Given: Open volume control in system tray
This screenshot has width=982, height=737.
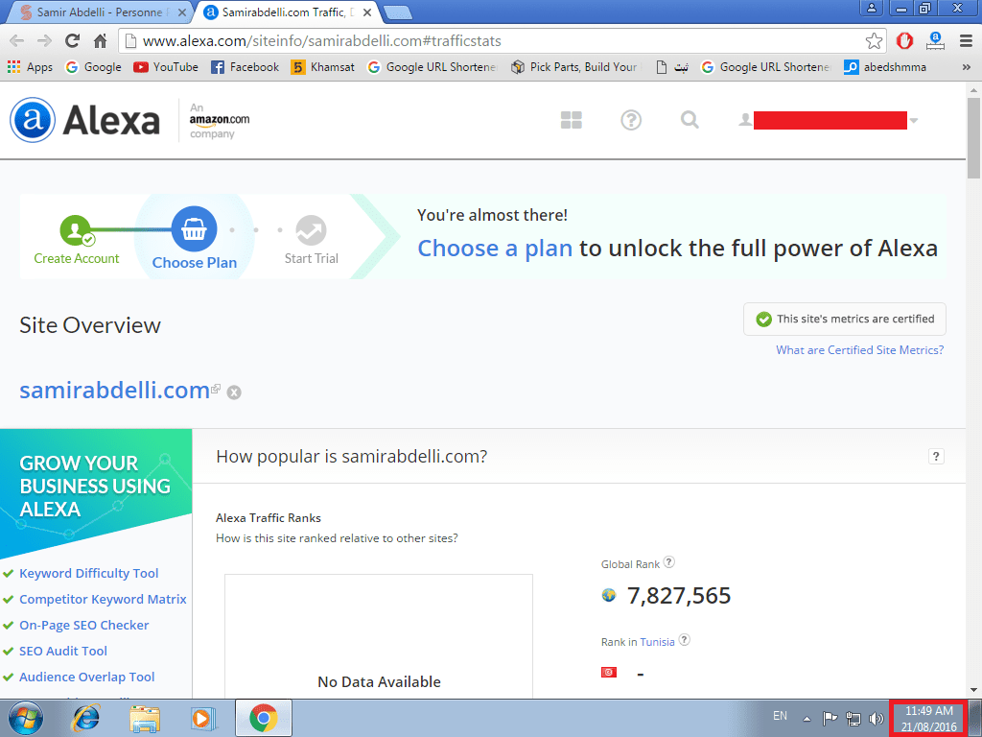Looking at the screenshot, I should click(877, 718).
